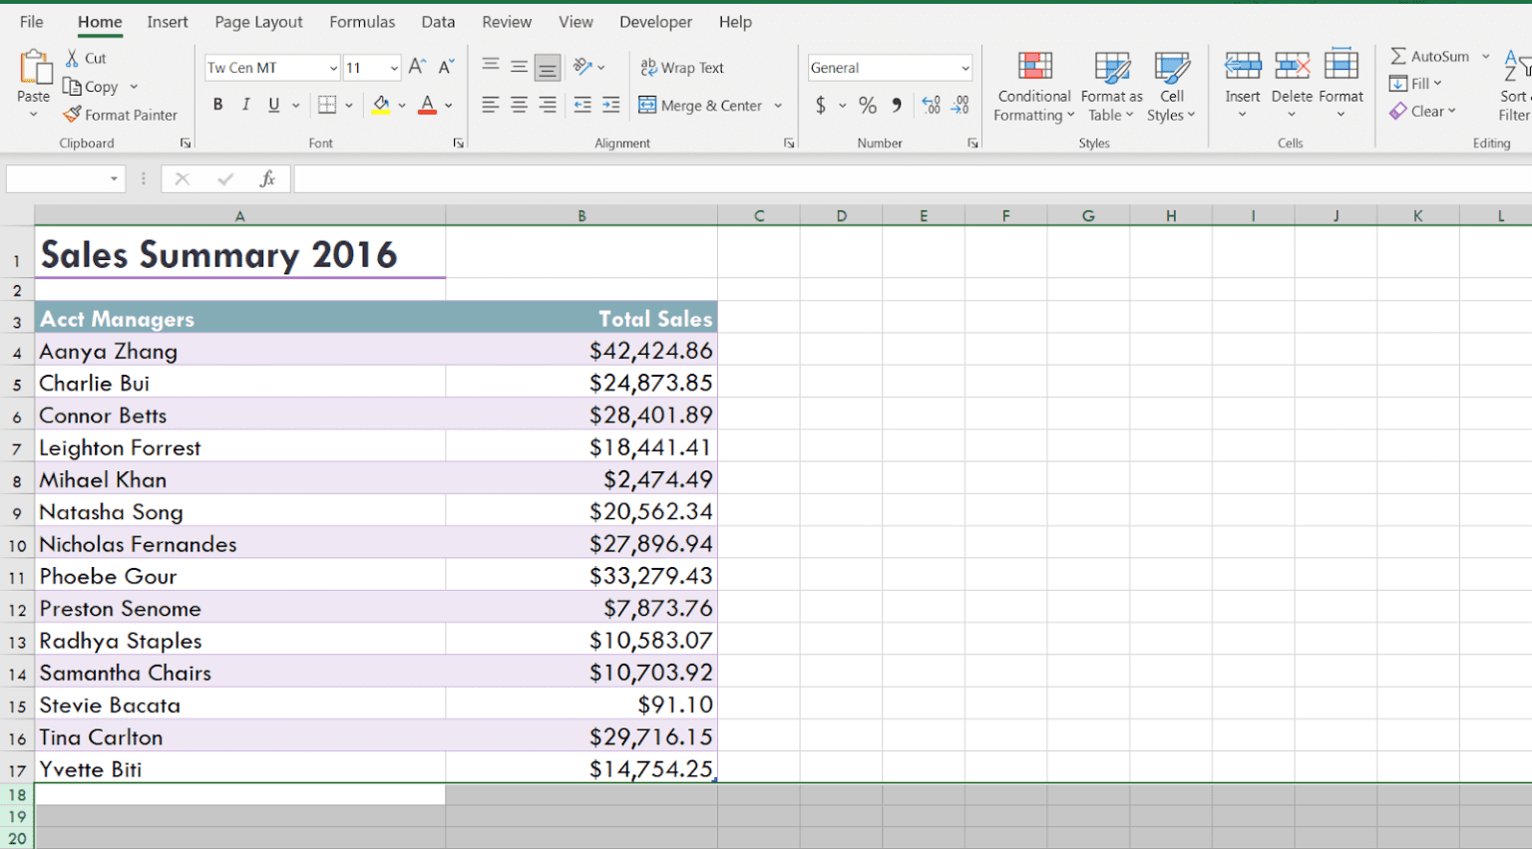The image size is (1532, 849).
Task: Click the Center align icon
Action: pos(519,106)
